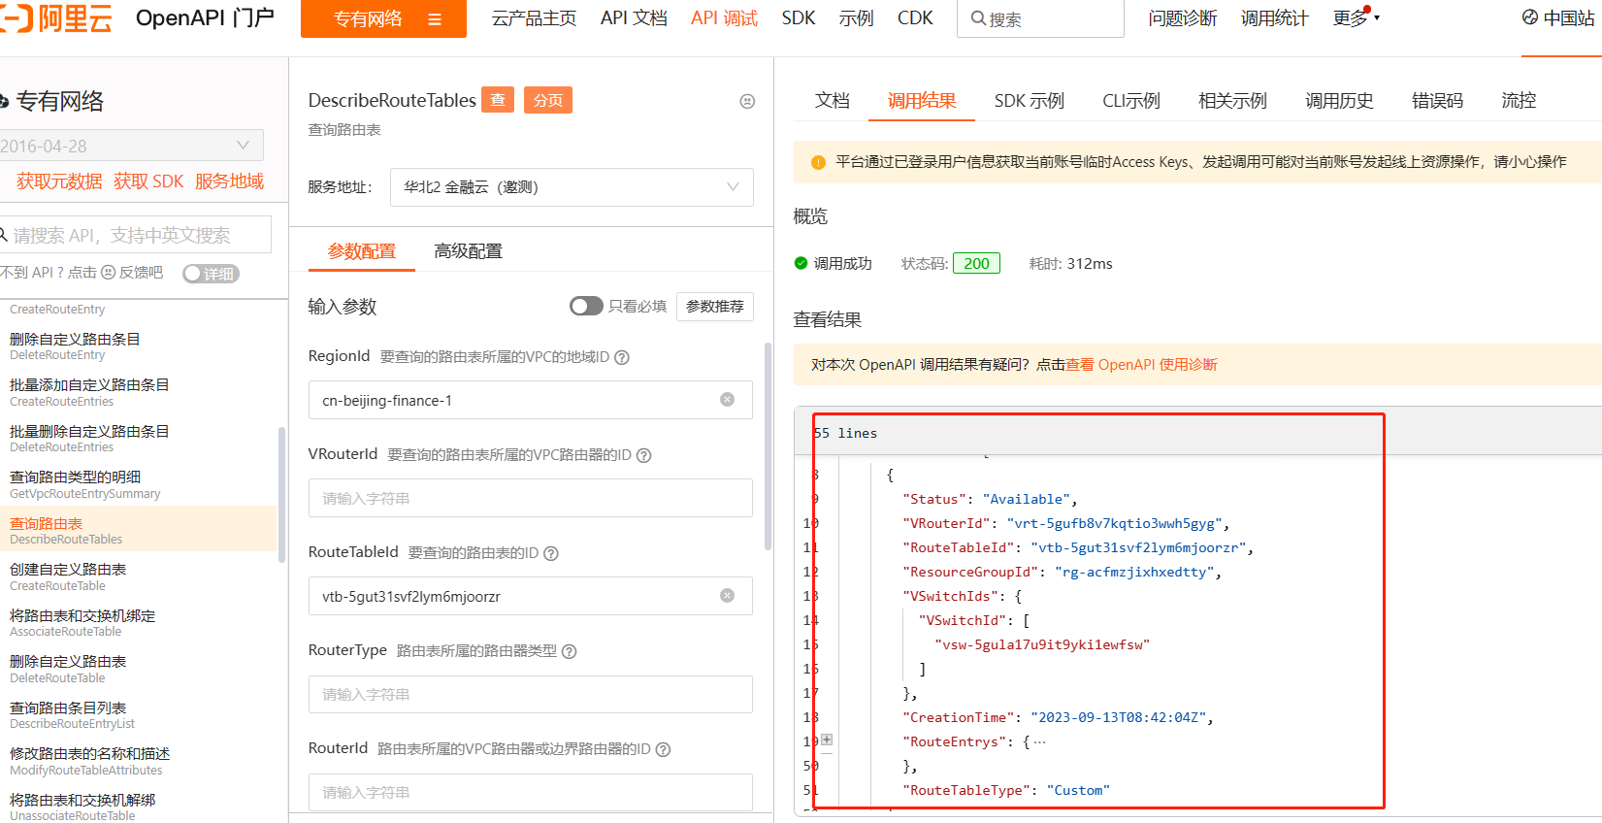Click the 分页 tag badge
The width and height of the screenshot is (1602, 823).
[x=548, y=100]
